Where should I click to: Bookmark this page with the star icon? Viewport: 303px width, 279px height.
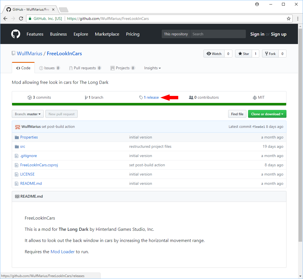(288, 19)
